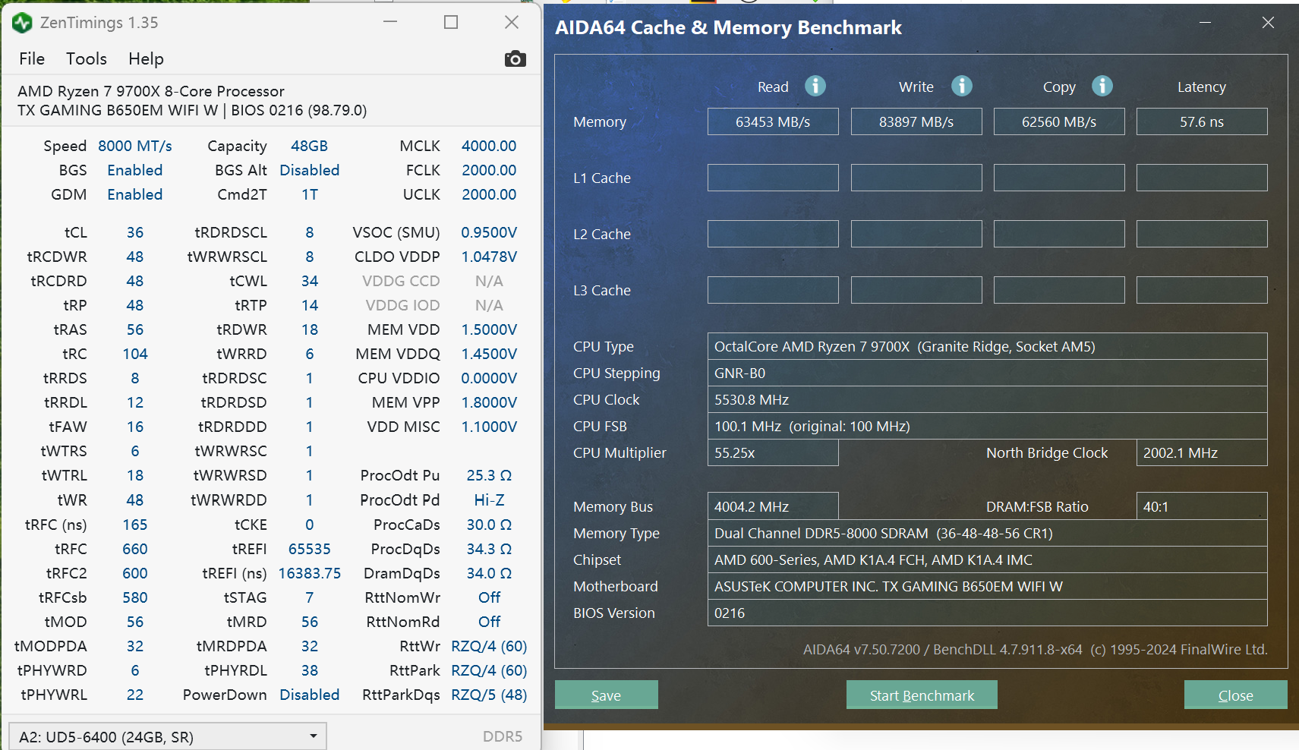This screenshot has height=750, width=1299.
Task: Close the ZenTimings window
Action: click(512, 23)
